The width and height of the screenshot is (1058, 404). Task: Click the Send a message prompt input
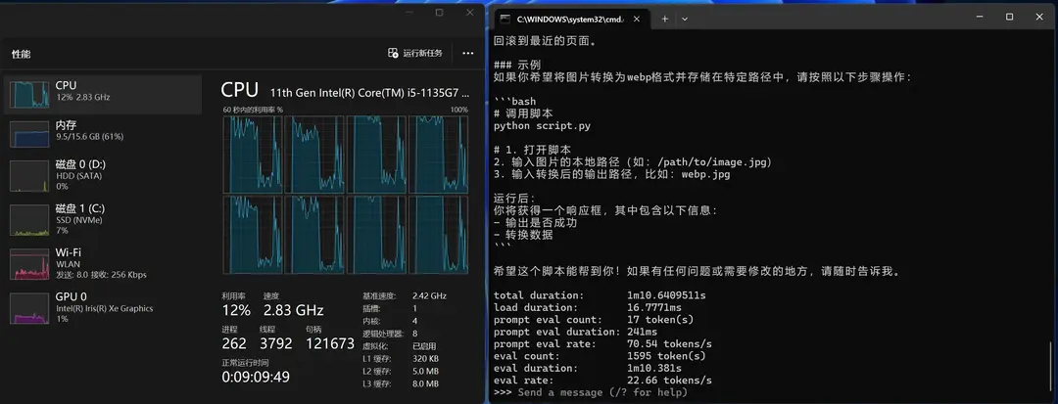coord(602,392)
